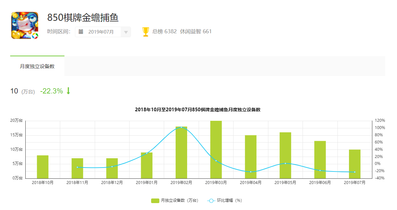Click the 2019年01月 bar

click(147, 165)
